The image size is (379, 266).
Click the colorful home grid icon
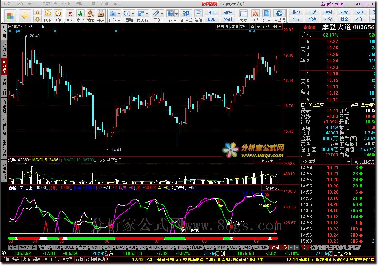click(x=10, y=16)
